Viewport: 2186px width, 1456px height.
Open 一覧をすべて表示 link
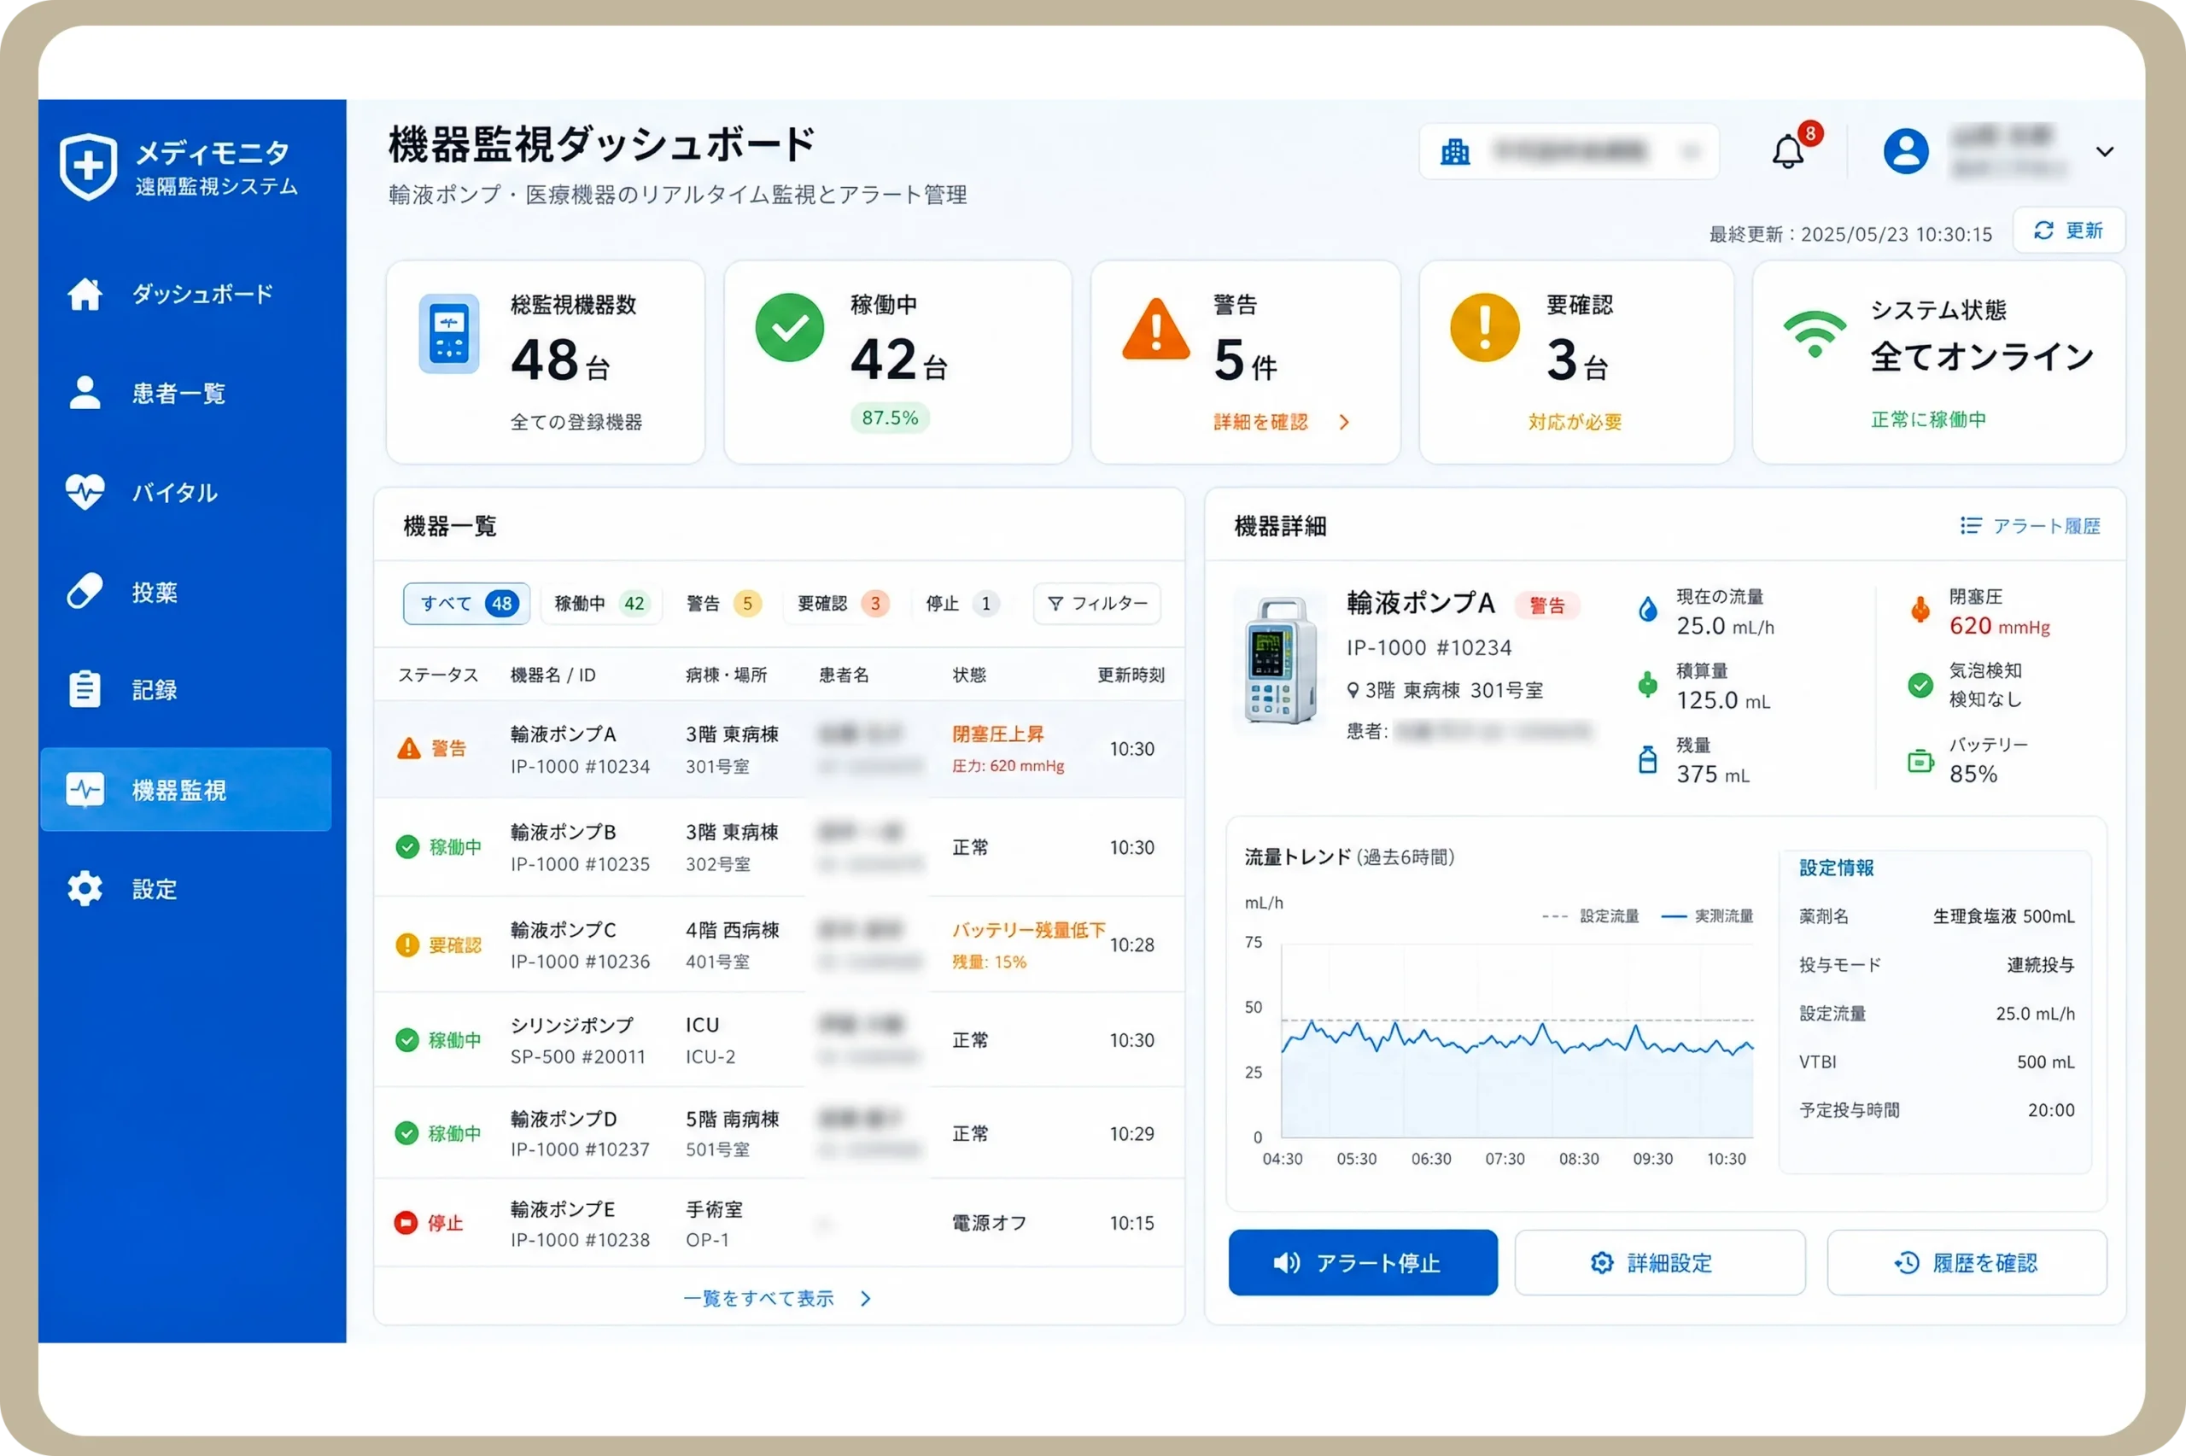[777, 1298]
